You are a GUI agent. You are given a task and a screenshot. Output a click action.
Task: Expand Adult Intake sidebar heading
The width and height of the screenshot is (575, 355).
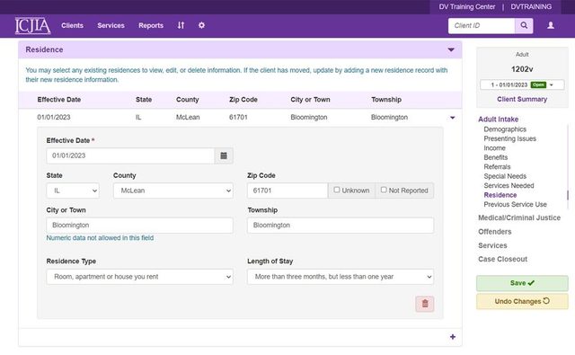coord(498,120)
